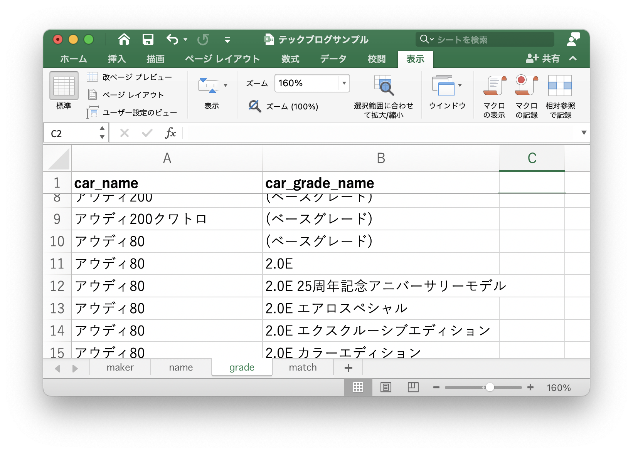Click the zoom slider handle in status bar
Image resolution: width=633 pixels, height=453 pixels.
point(490,388)
